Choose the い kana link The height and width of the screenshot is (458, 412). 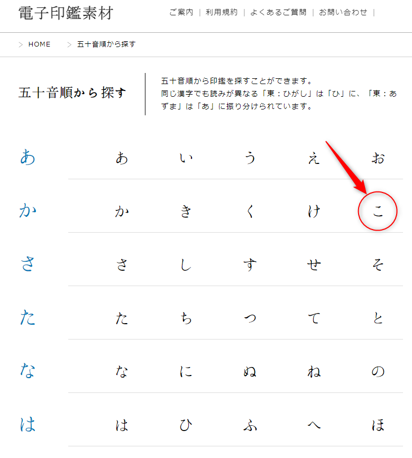(186, 158)
